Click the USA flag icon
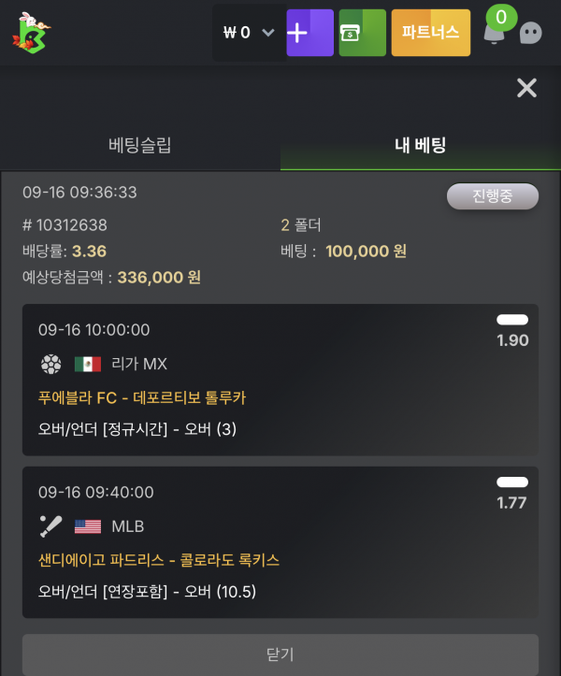 point(88,526)
